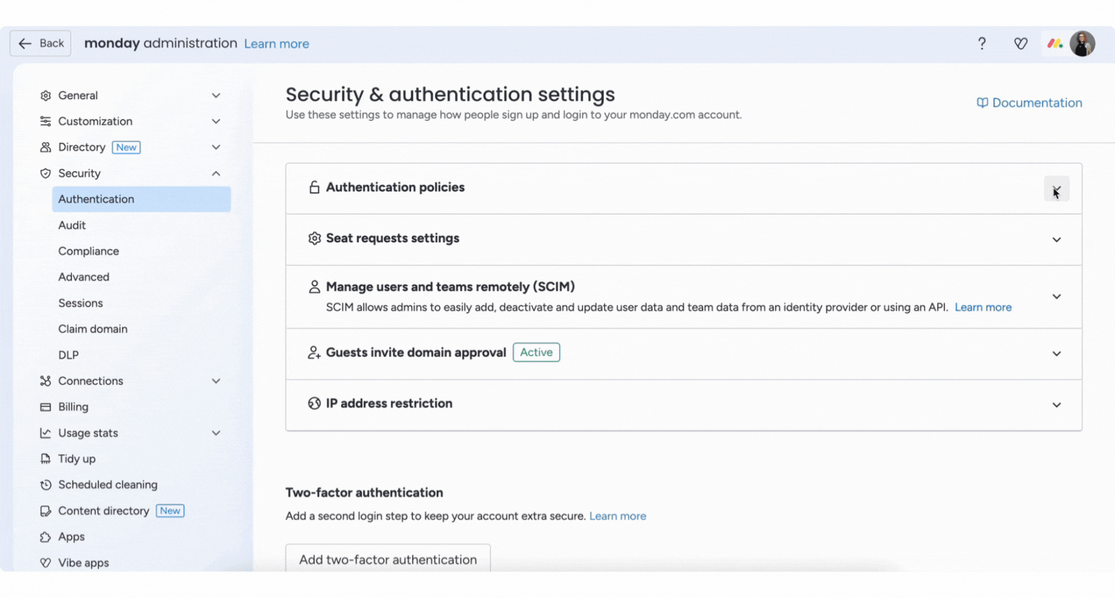Click the guest icon beside Guests invite domain approval
The width and height of the screenshot is (1115, 598).
pyautogui.click(x=314, y=353)
